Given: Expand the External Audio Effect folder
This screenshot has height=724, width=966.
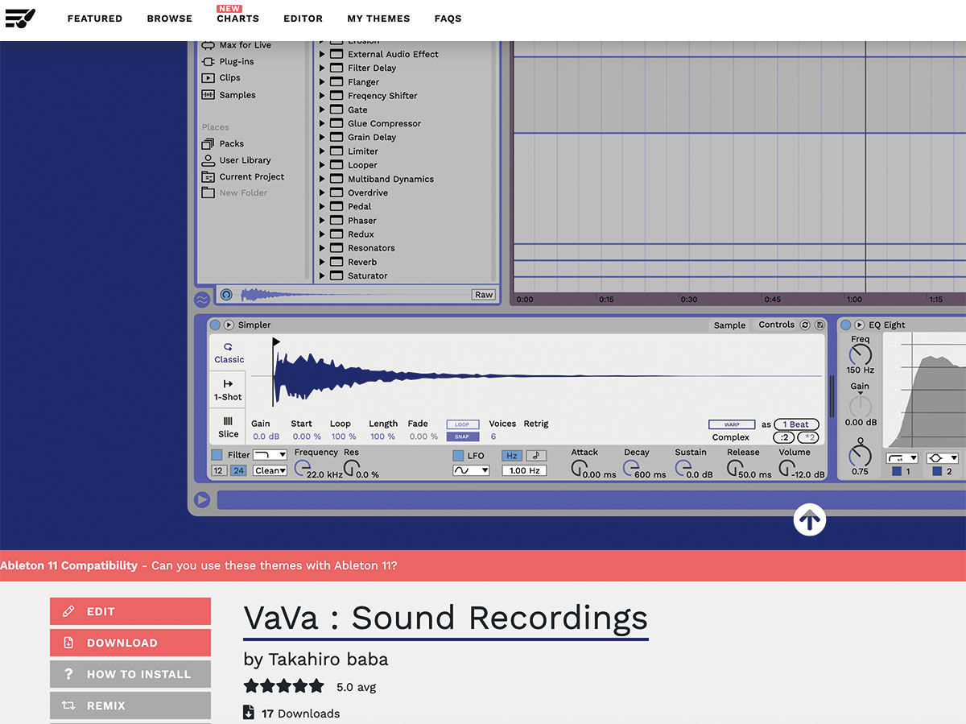Looking at the screenshot, I should (x=322, y=54).
